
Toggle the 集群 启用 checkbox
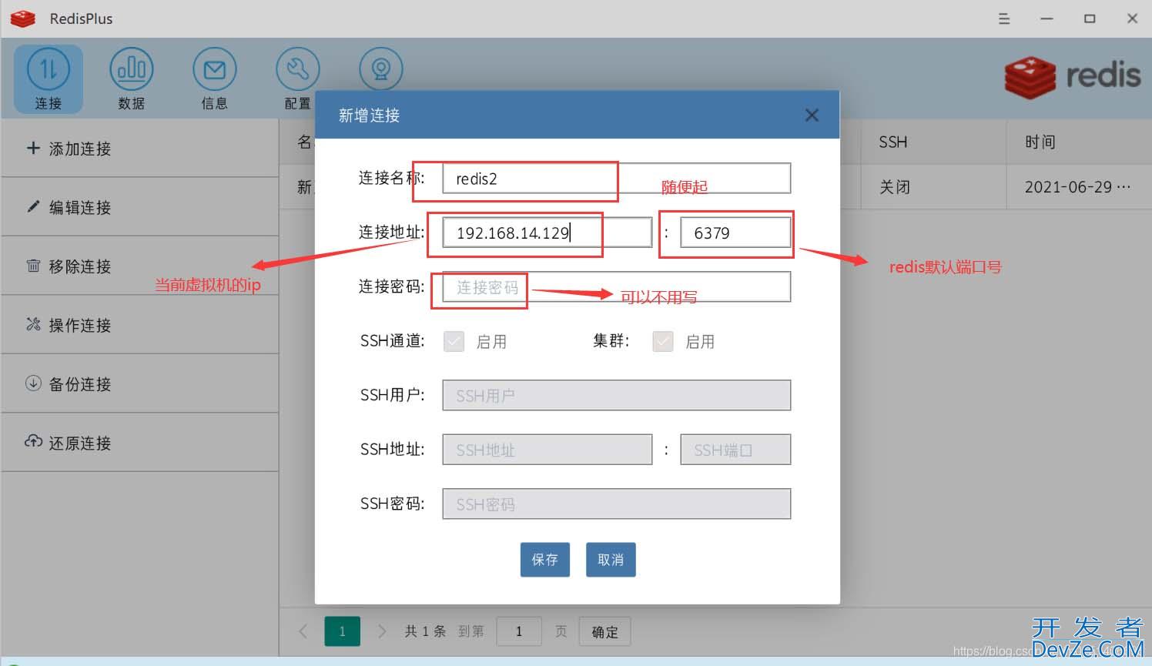pyautogui.click(x=663, y=341)
